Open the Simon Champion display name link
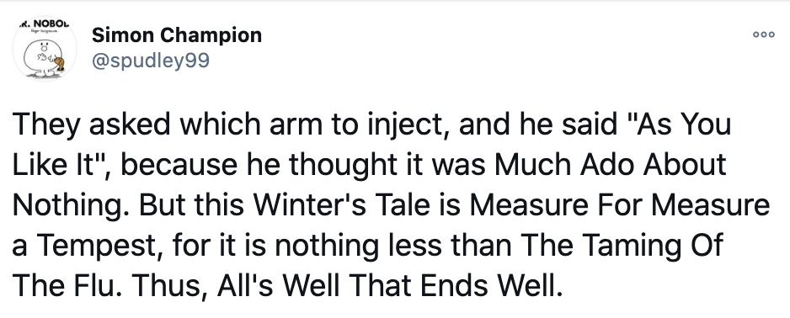This screenshot has height=318, width=790. [x=177, y=35]
